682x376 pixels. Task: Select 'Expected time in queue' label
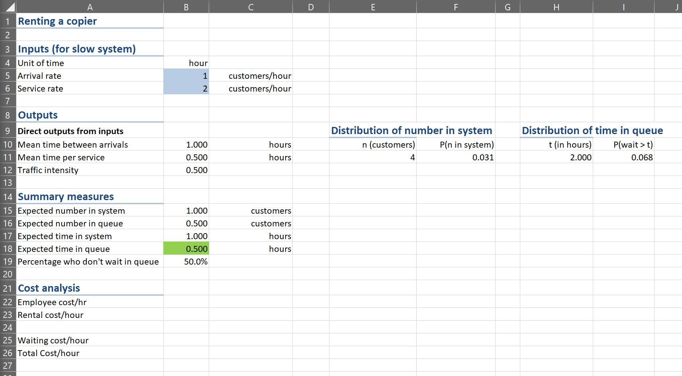(90, 249)
